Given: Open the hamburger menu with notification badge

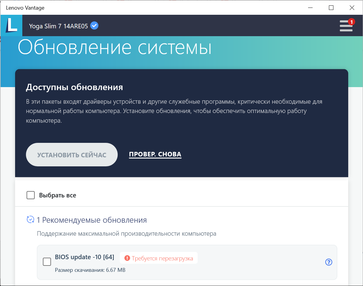Looking at the screenshot, I should click(x=346, y=26).
